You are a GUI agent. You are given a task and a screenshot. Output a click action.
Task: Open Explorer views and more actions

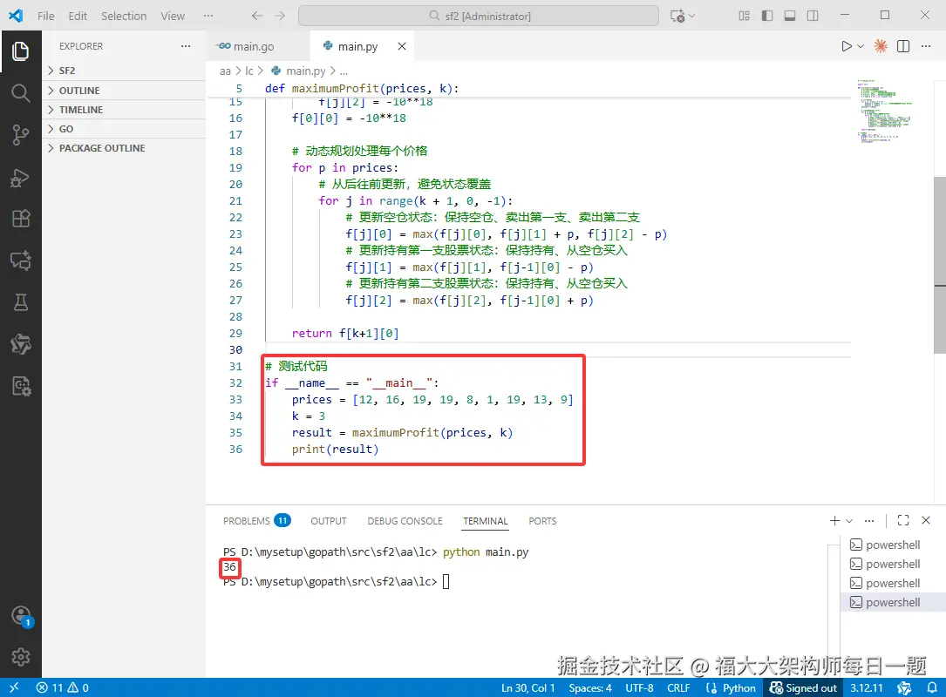[186, 46]
